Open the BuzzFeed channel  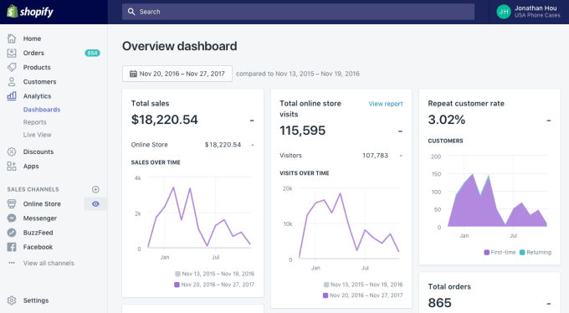(x=38, y=233)
